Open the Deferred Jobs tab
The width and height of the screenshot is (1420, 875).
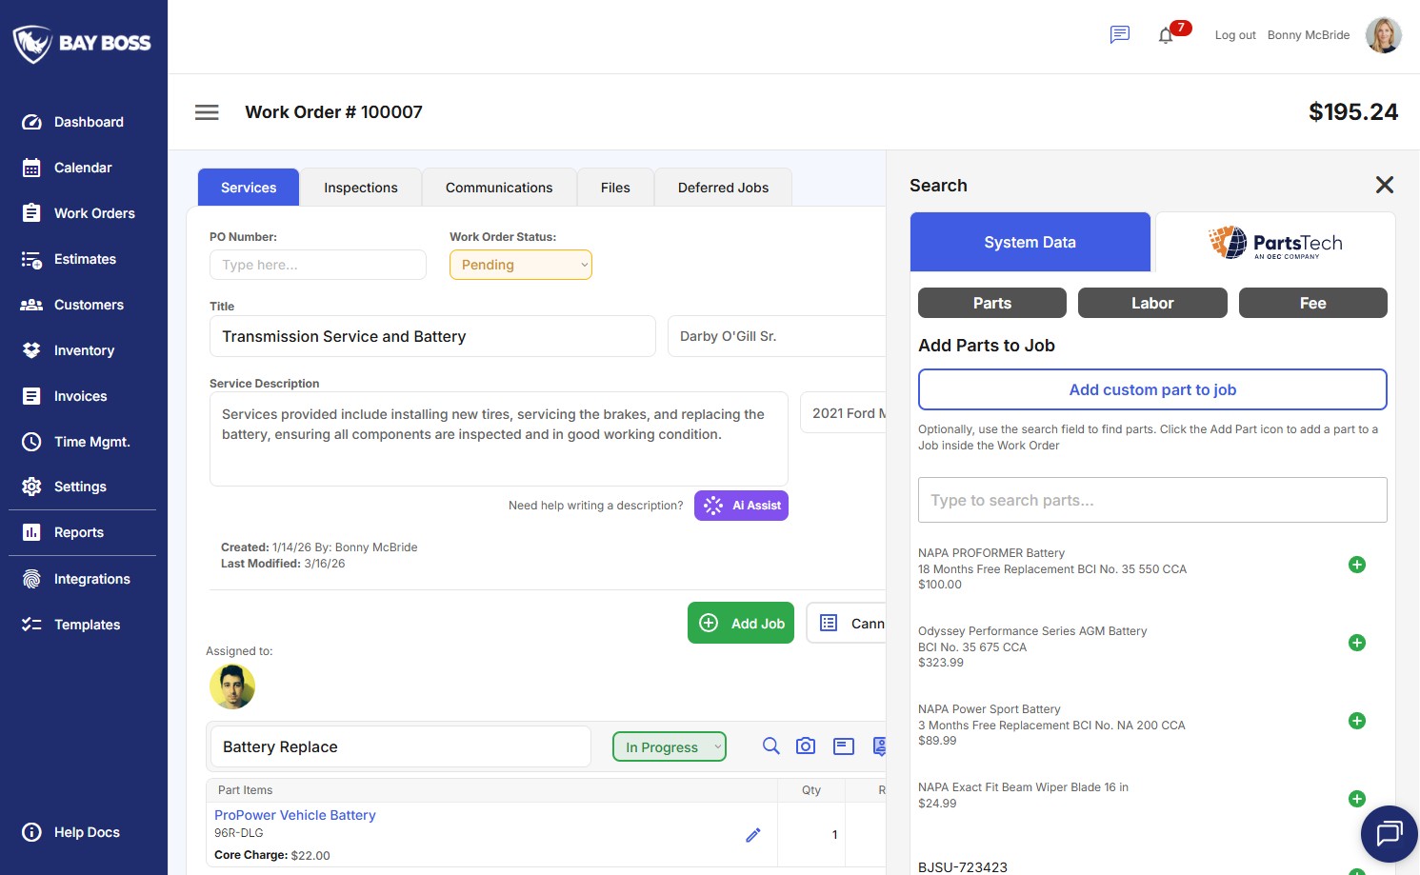723,187
